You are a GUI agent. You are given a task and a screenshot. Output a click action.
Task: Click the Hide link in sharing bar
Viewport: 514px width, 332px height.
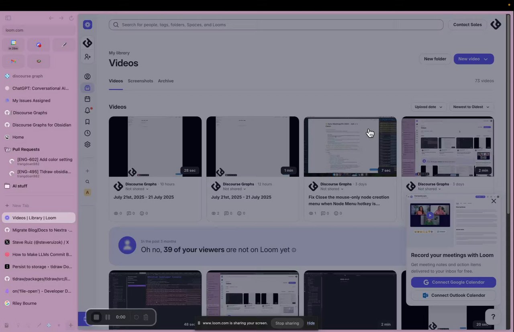[311, 323]
